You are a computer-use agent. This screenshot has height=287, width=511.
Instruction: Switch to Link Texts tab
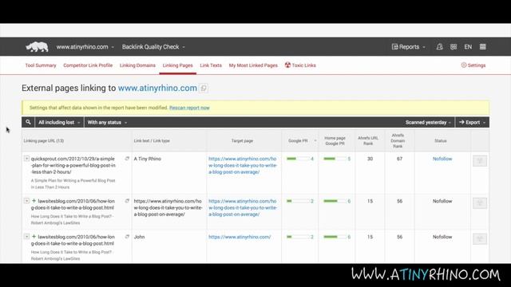click(x=211, y=65)
